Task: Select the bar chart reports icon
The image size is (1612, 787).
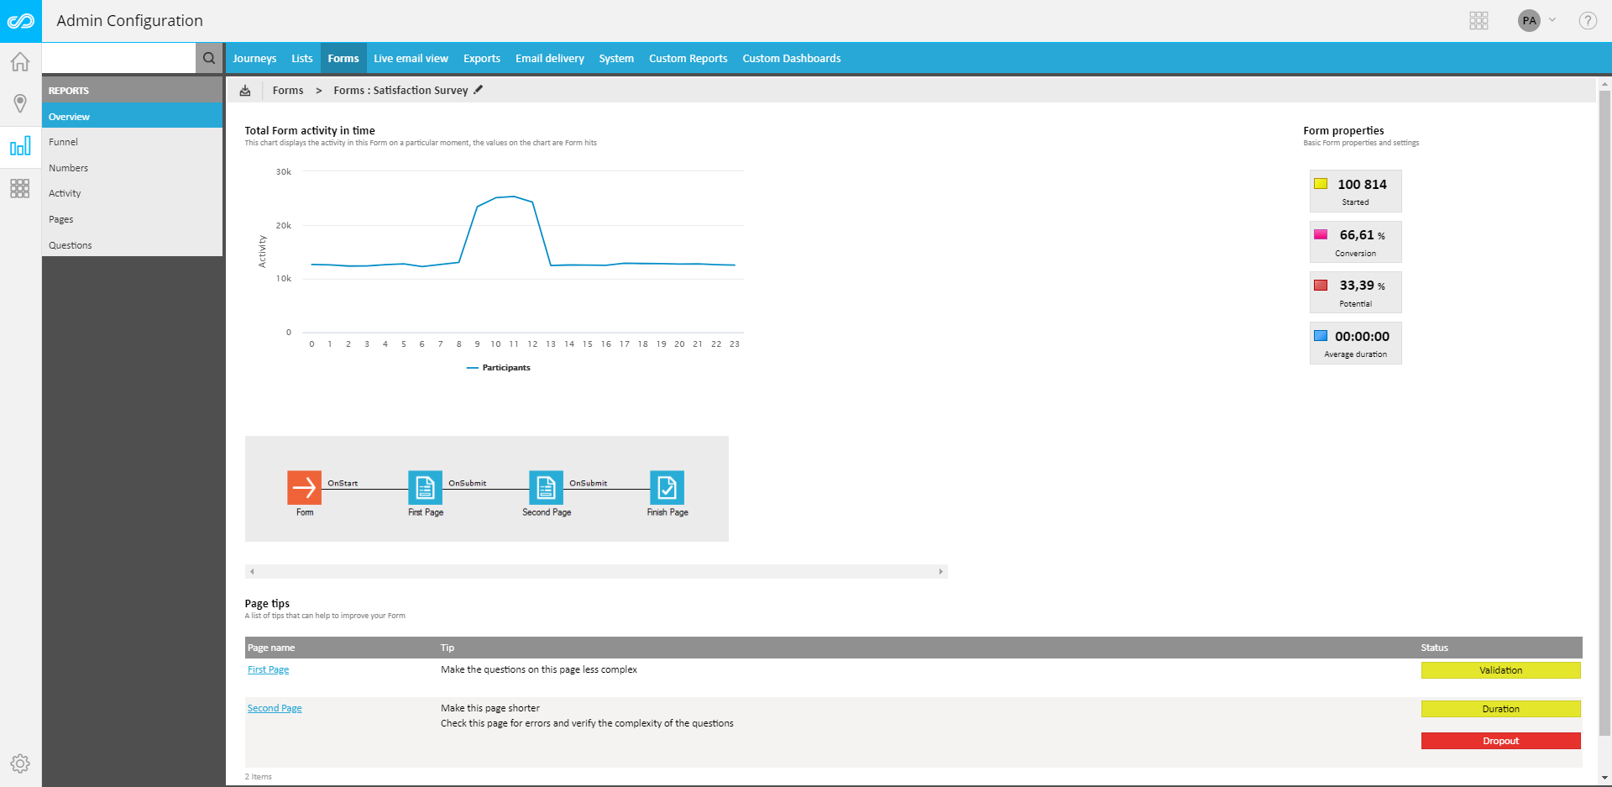Action: tap(20, 147)
